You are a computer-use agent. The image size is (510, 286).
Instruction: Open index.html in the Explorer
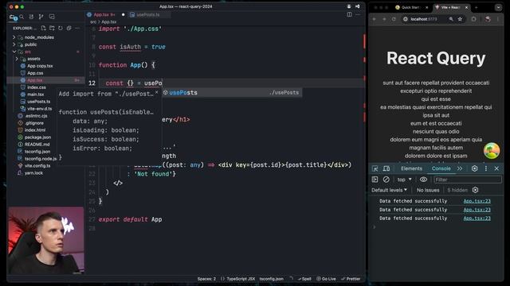coord(35,130)
